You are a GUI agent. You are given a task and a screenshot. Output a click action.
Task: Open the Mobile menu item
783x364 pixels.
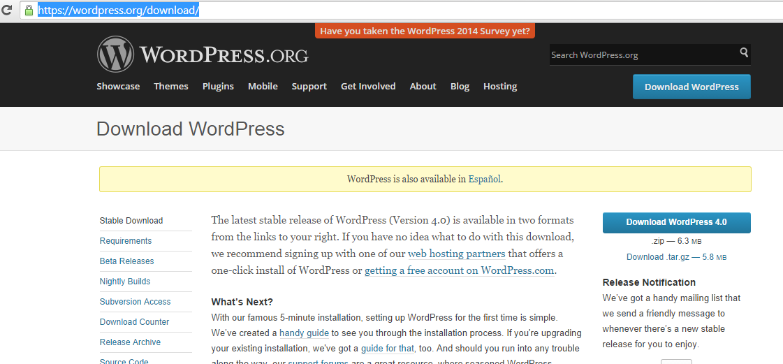pyautogui.click(x=263, y=87)
